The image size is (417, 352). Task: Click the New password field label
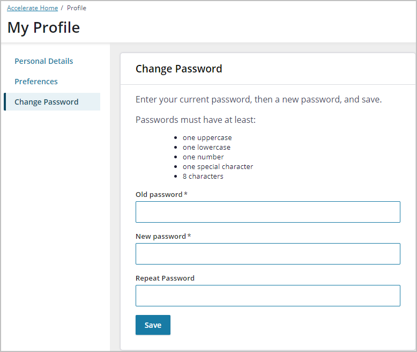(163, 237)
